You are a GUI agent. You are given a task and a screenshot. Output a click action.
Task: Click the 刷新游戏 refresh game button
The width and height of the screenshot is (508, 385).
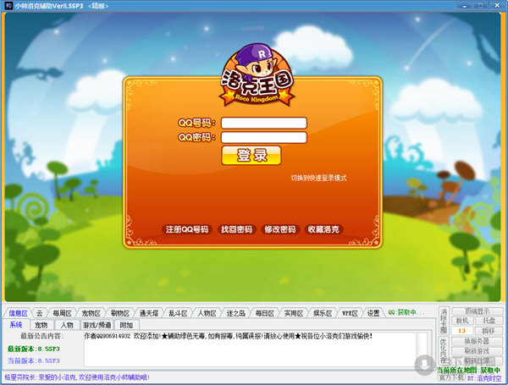(x=477, y=350)
